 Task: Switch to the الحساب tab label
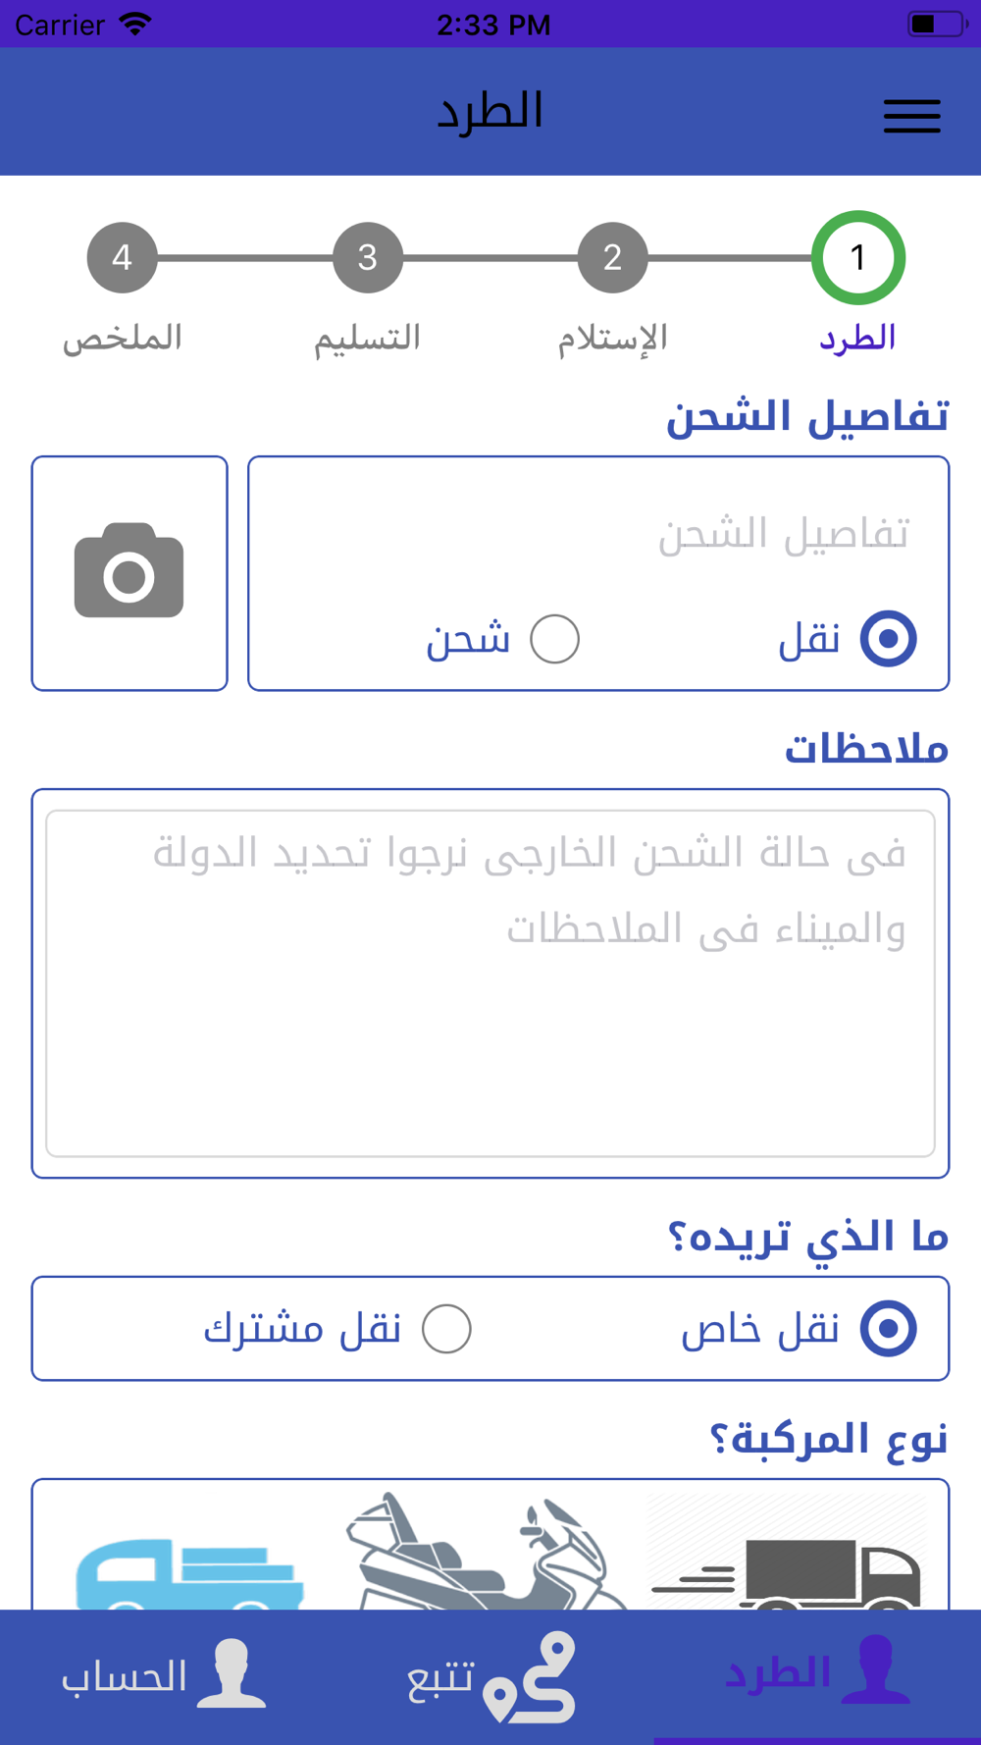[124, 1676]
